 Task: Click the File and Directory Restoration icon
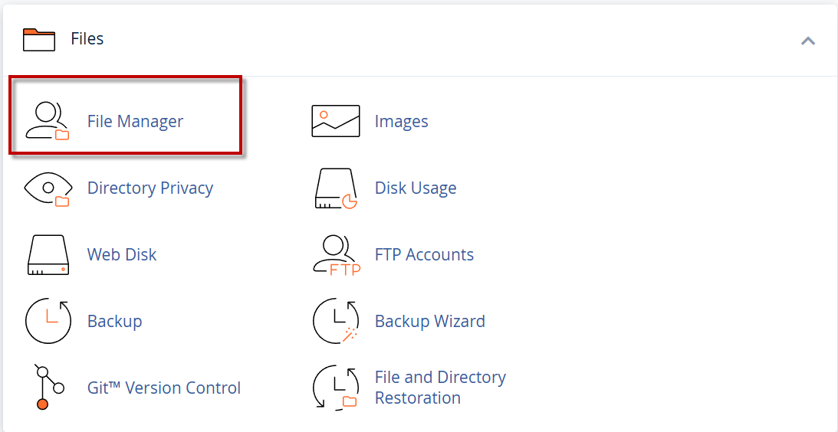pyautogui.click(x=337, y=388)
